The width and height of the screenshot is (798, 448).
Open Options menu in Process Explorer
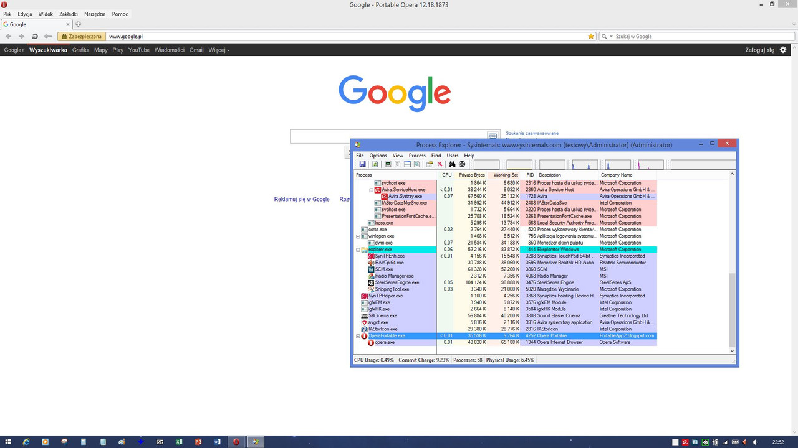click(378, 156)
